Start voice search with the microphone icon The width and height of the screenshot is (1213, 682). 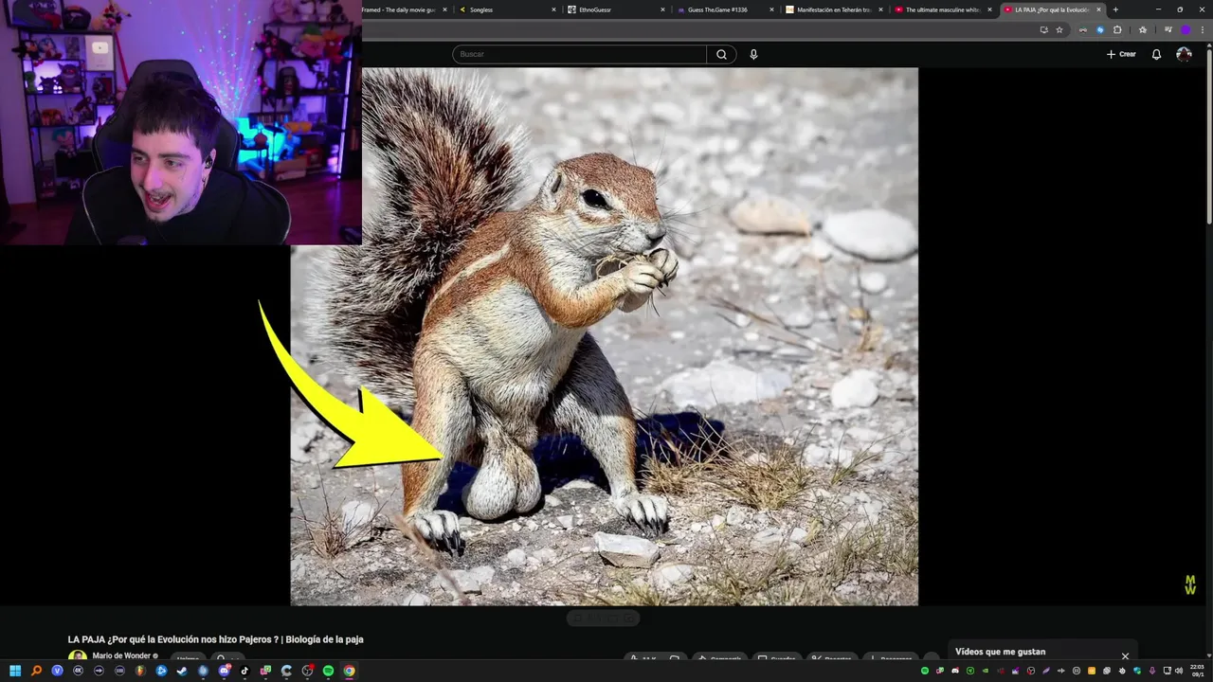(x=753, y=54)
